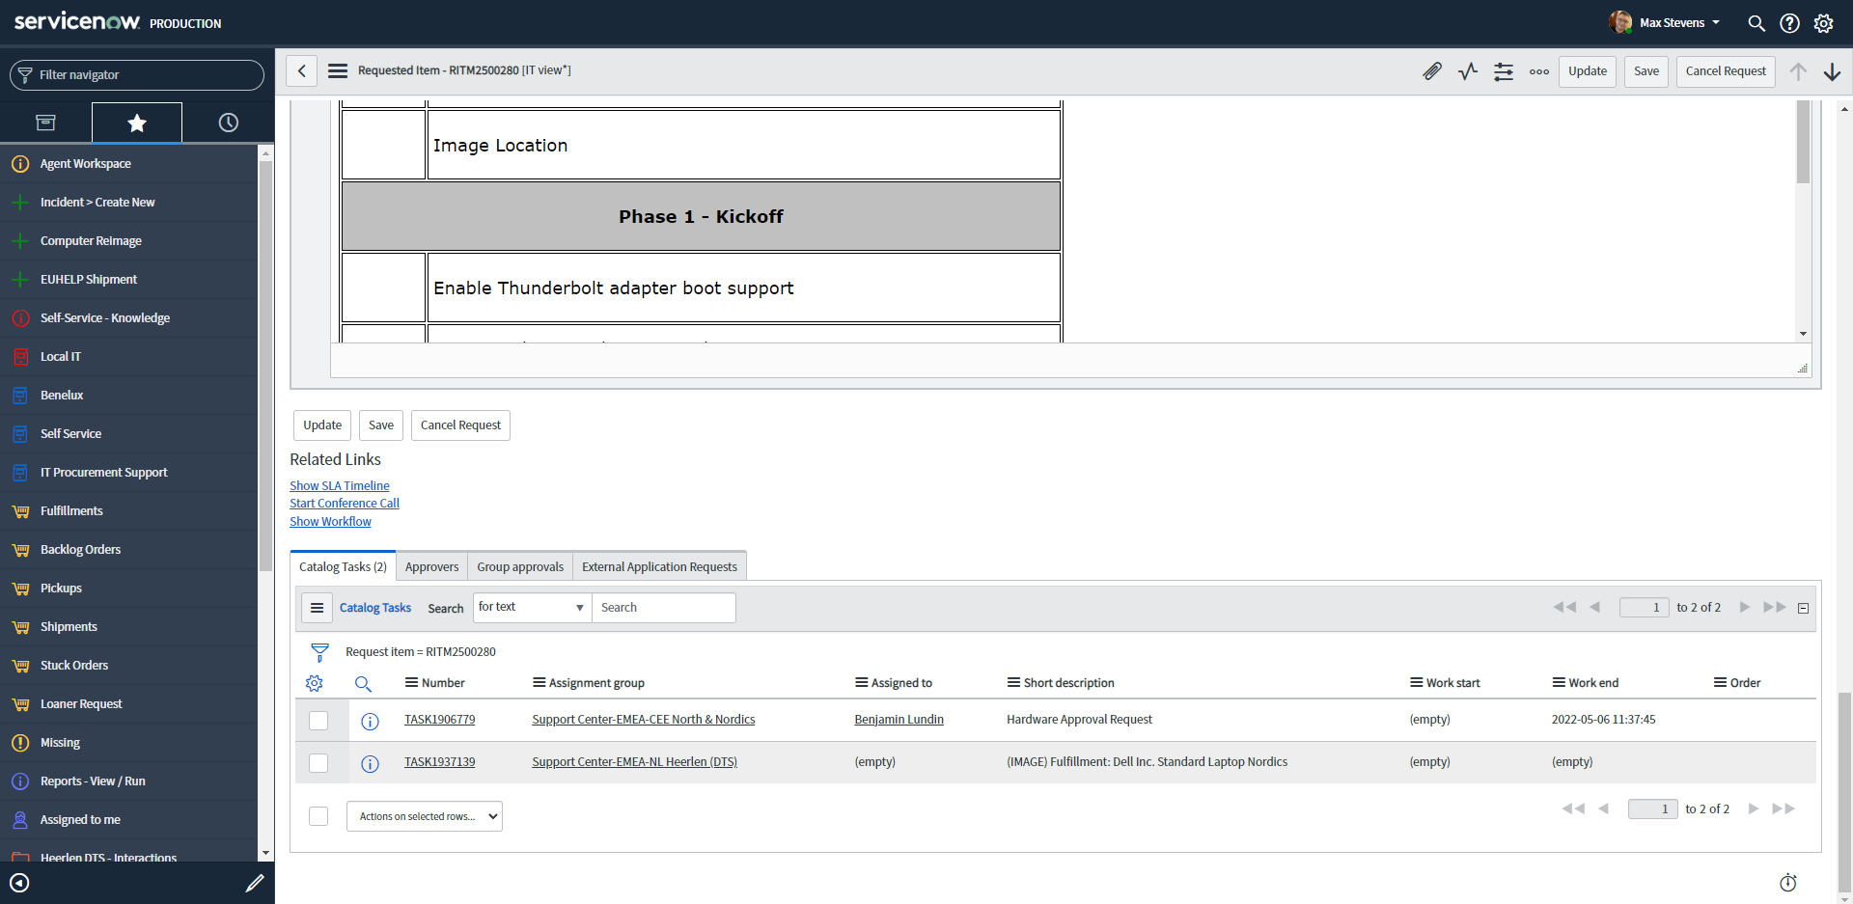Click the info icon for TASK1906779

[x=370, y=721]
